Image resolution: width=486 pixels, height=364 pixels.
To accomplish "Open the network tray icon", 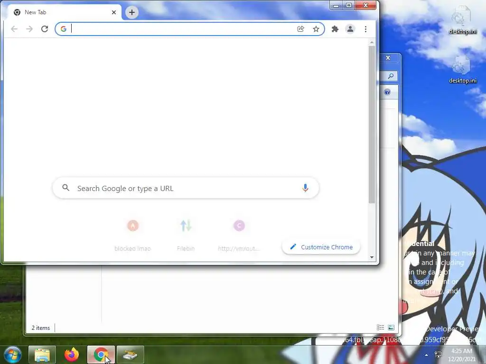I will (x=438, y=355).
